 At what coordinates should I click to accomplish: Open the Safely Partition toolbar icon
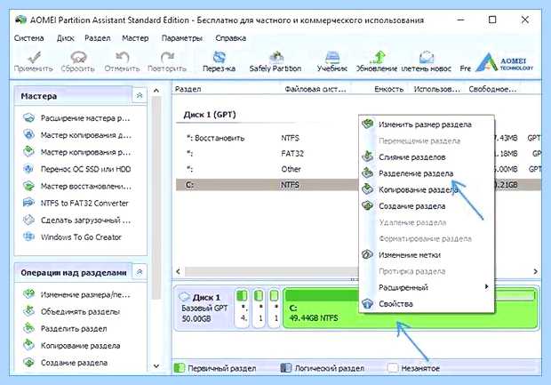[275, 57]
